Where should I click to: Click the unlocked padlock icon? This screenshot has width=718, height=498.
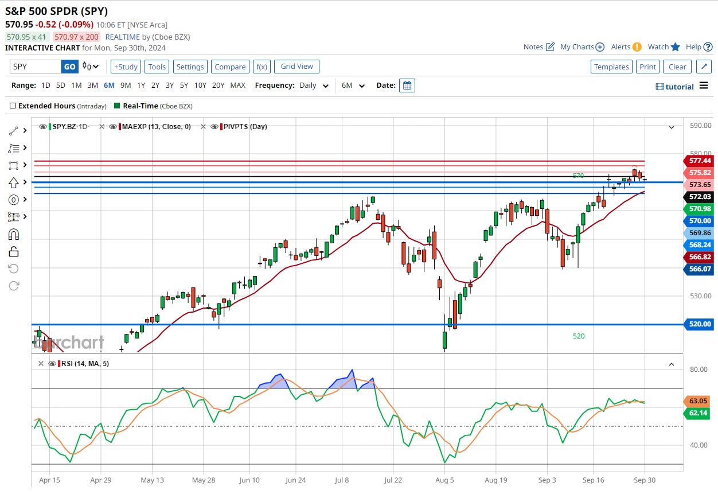click(14, 251)
